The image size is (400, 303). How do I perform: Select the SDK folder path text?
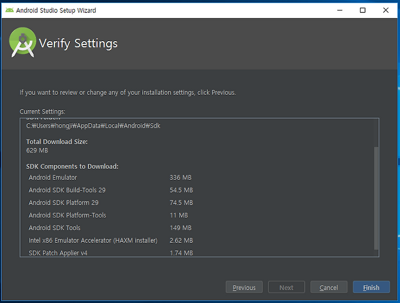coord(93,125)
